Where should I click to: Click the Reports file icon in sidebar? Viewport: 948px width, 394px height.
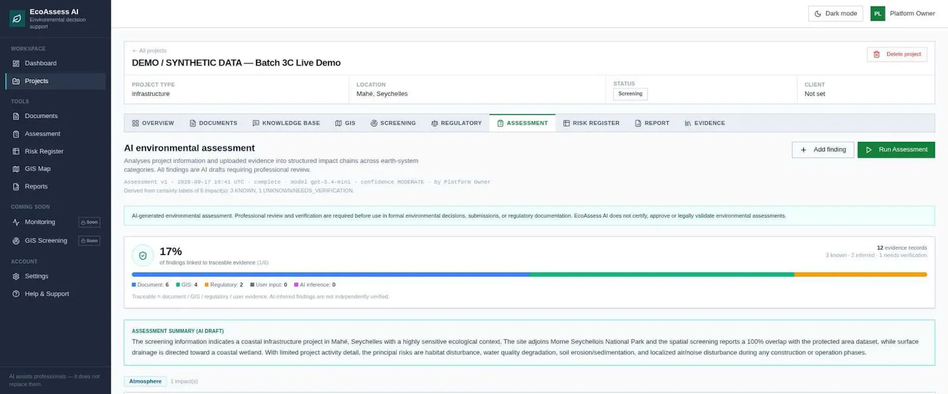point(16,186)
